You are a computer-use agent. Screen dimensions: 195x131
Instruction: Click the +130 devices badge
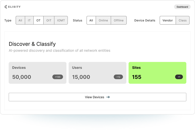point(58,77)
